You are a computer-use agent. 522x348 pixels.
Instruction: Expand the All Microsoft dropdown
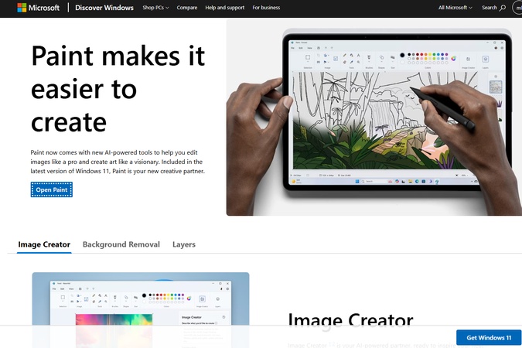(455, 7)
